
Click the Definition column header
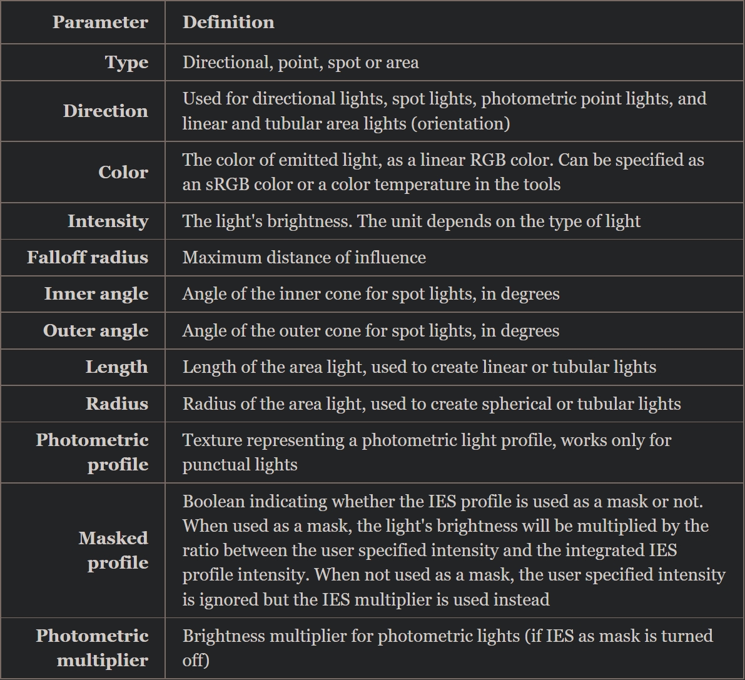228,23
